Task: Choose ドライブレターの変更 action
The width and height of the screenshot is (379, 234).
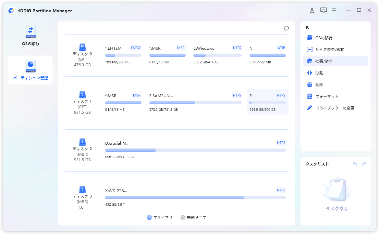Action: tap(336, 108)
